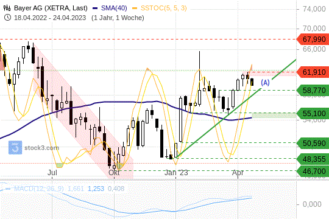The width and height of the screenshot is (329, 219).
Task: Click the 74,000 price axis value
Action: [x=314, y=9]
